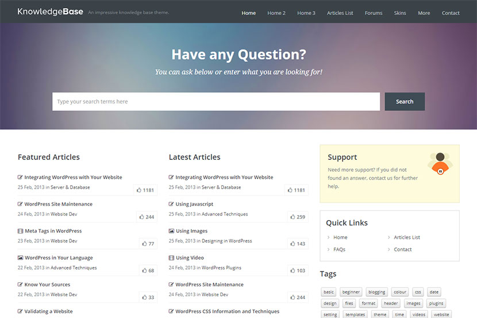Open the Server & Database category in Featured Articles
The height and width of the screenshot is (318, 477).
click(70, 187)
